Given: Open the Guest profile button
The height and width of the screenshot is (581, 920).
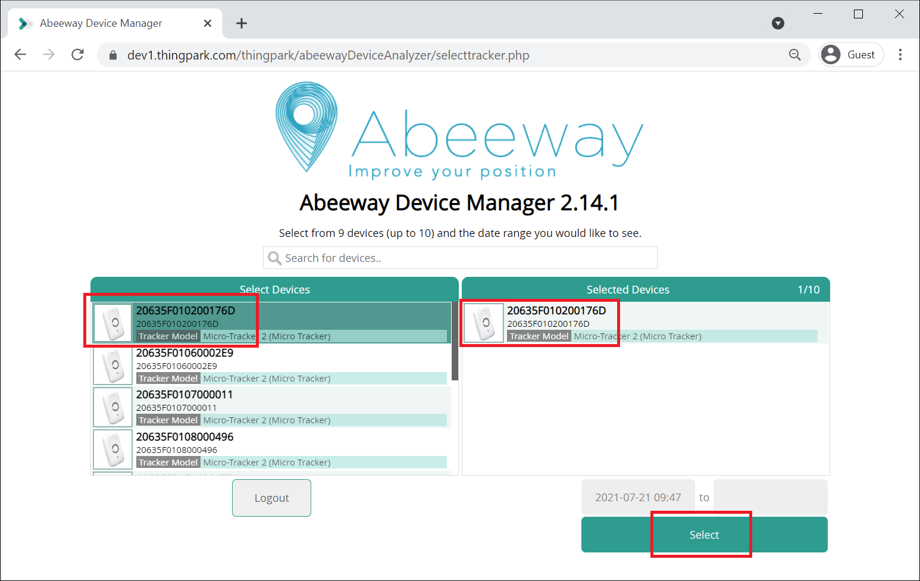Looking at the screenshot, I should [851, 55].
